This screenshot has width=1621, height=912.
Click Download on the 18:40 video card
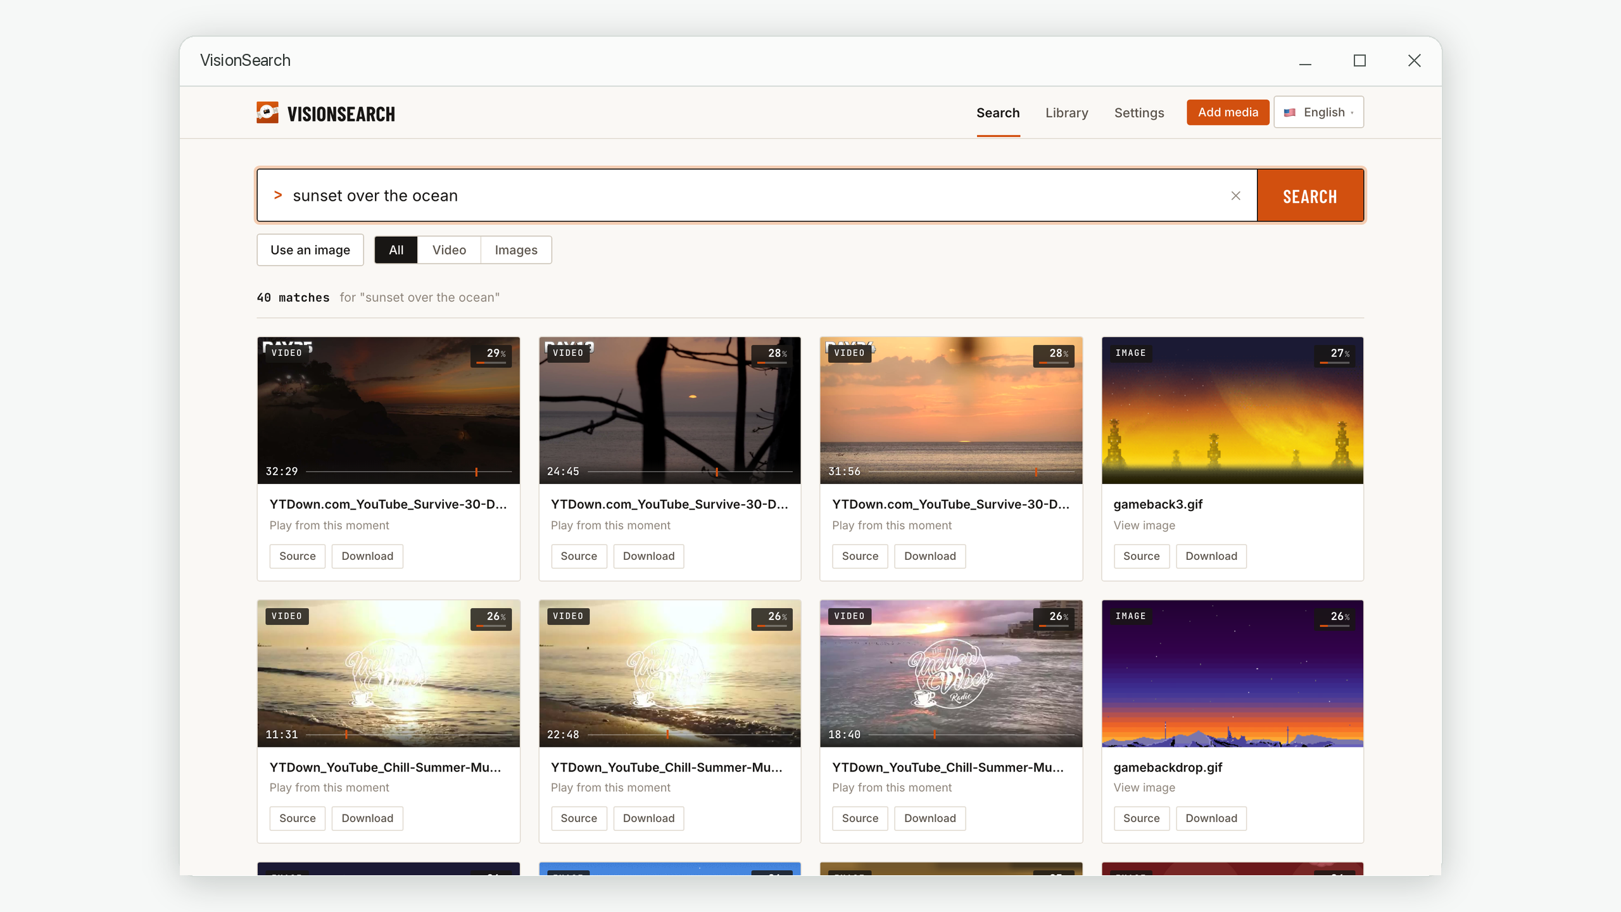tap(930, 818)
